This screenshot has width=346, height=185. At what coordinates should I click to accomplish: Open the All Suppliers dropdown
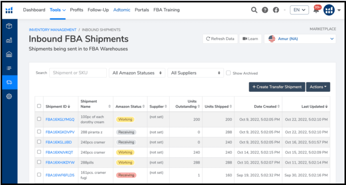196,73
